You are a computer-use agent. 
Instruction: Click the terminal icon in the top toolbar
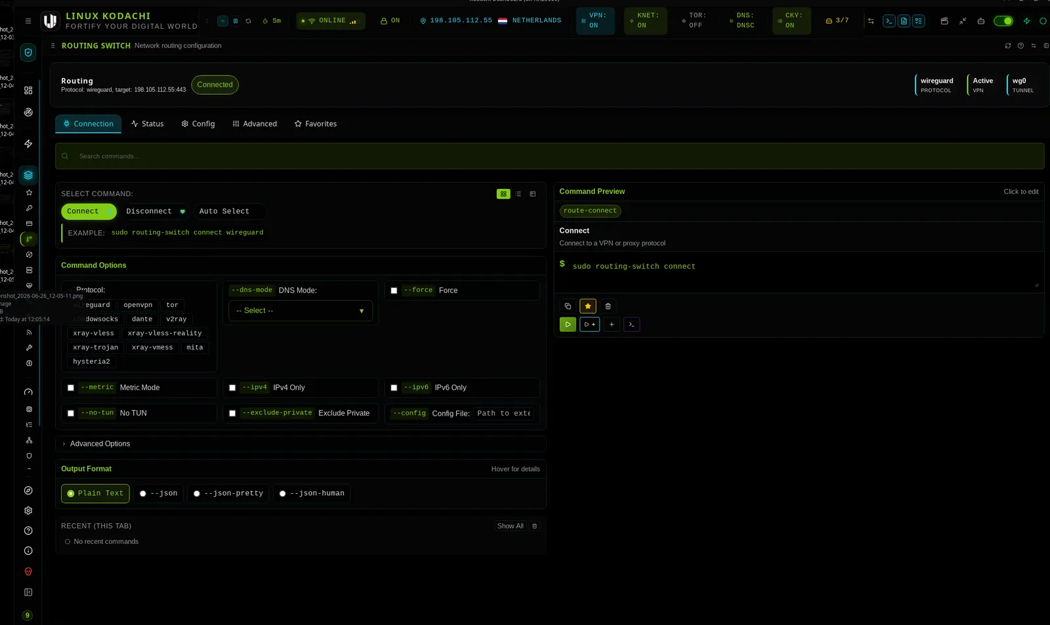click(x=889, y=21)
